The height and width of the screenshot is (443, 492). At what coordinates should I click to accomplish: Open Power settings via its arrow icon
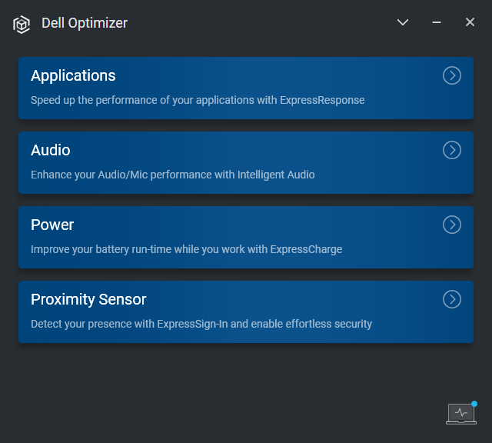(452, 225)
